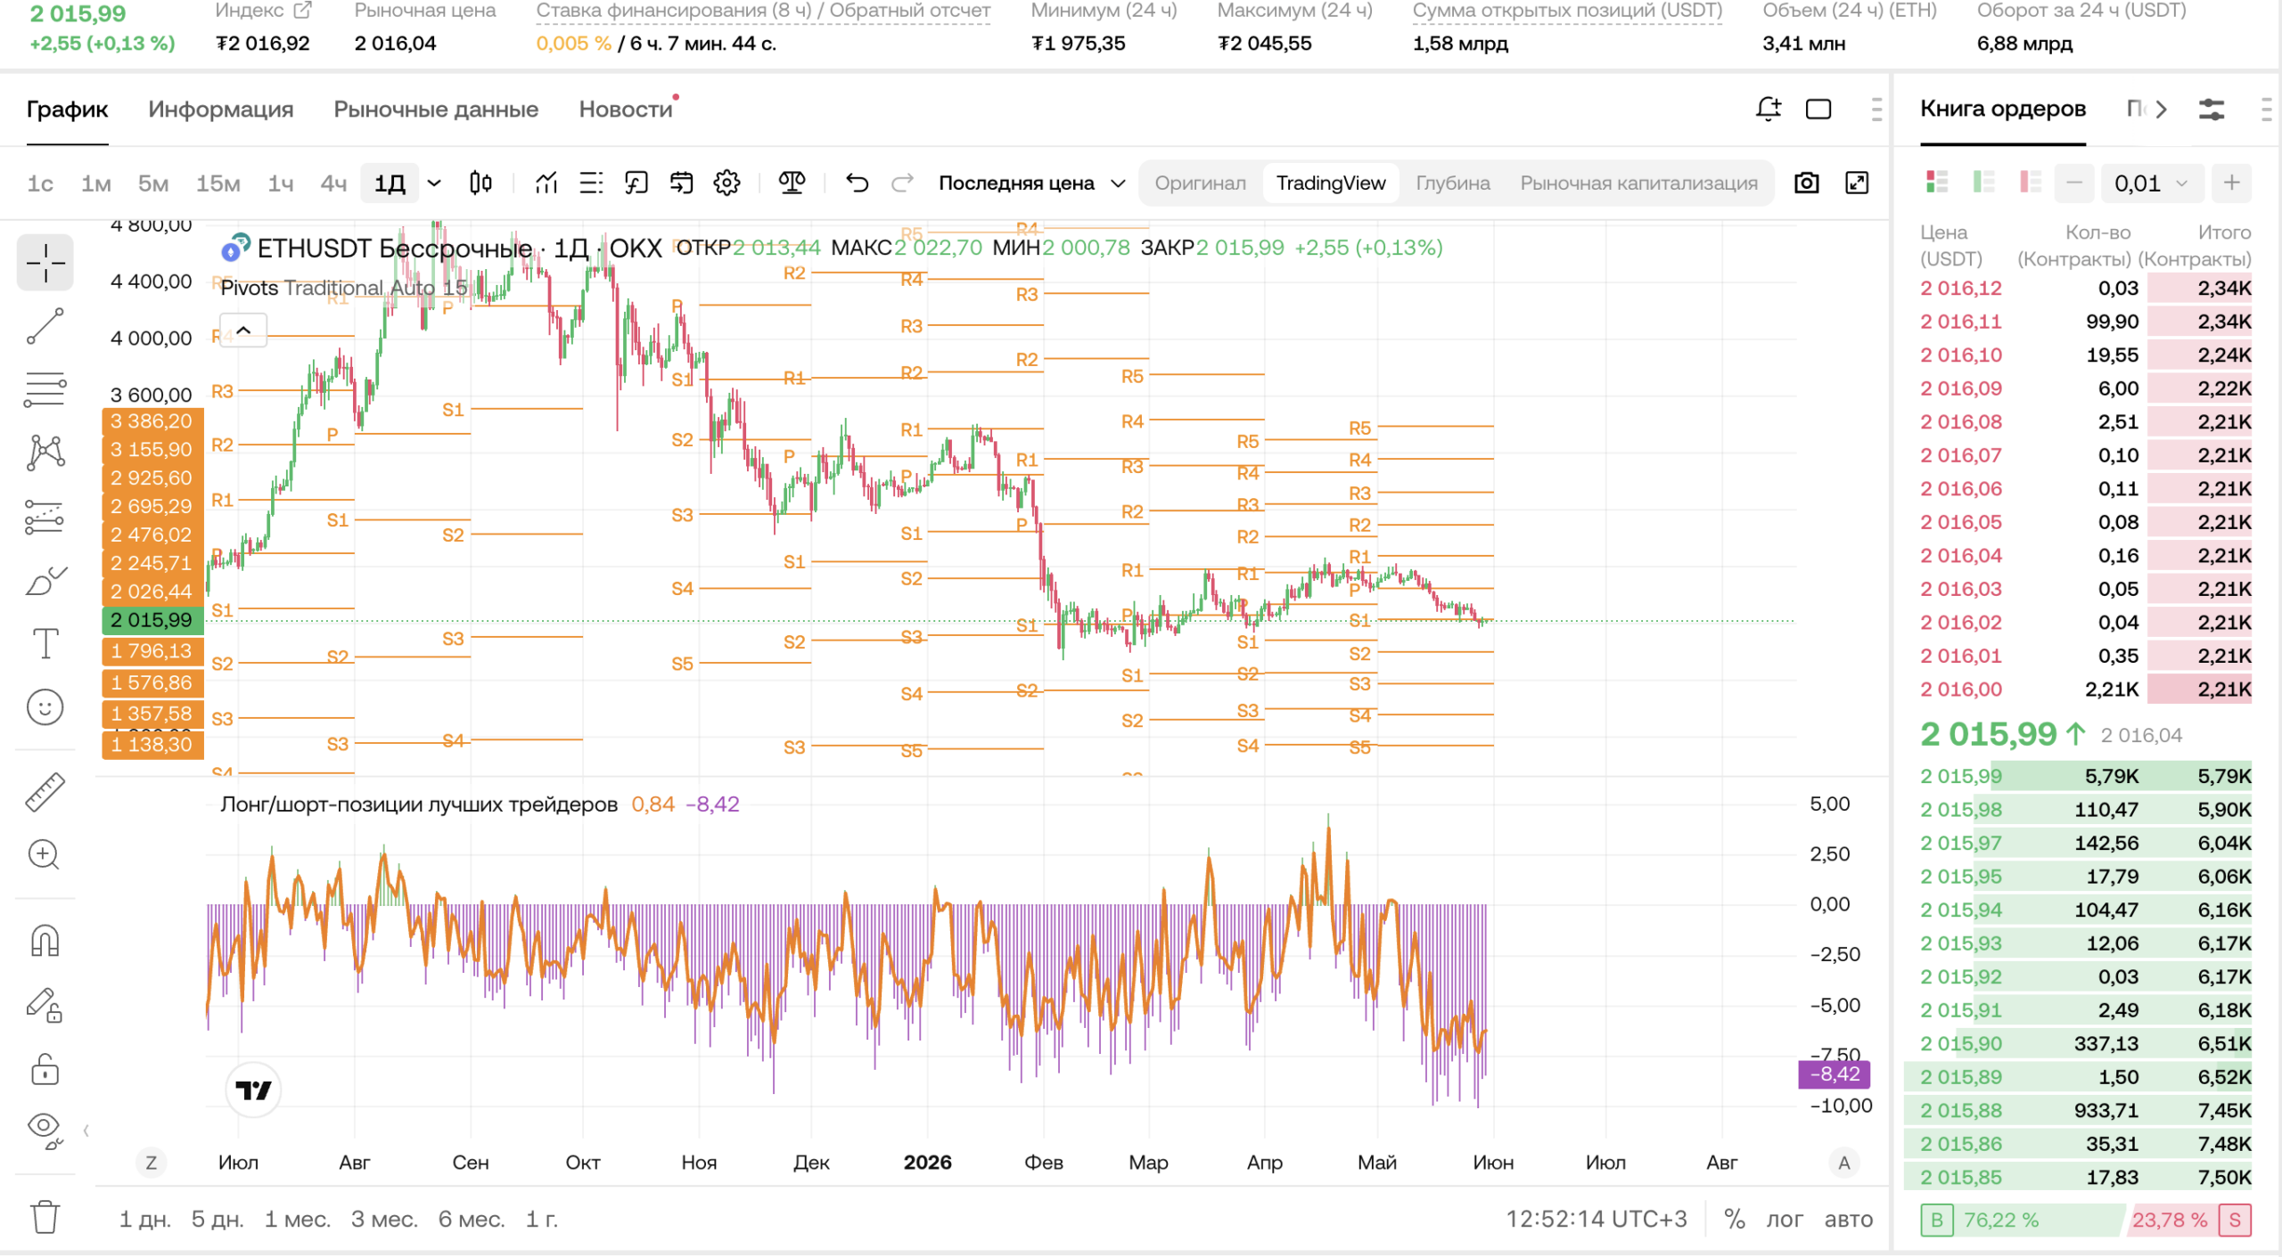Toggle stay in drawing mode
The width and height of the screenshot is (2282, 1257).
(45, 1005)
